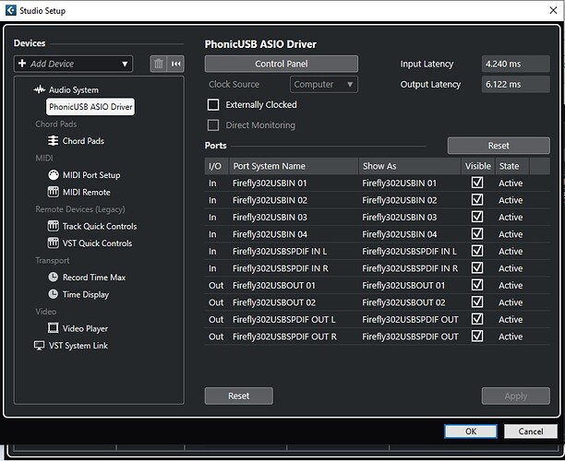Select PhonicUSB ASIO Driver in device tree
Screen dimensions: 565x461
[90, 107]
